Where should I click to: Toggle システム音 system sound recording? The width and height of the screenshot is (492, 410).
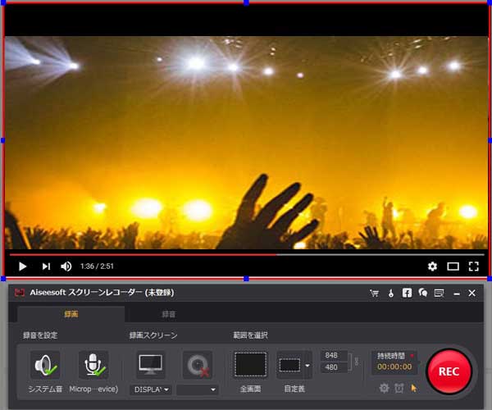click(45, 365)
